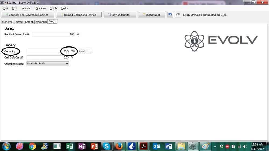
Task: Click Connect and Download Settings button
Action: coord(28,15)
